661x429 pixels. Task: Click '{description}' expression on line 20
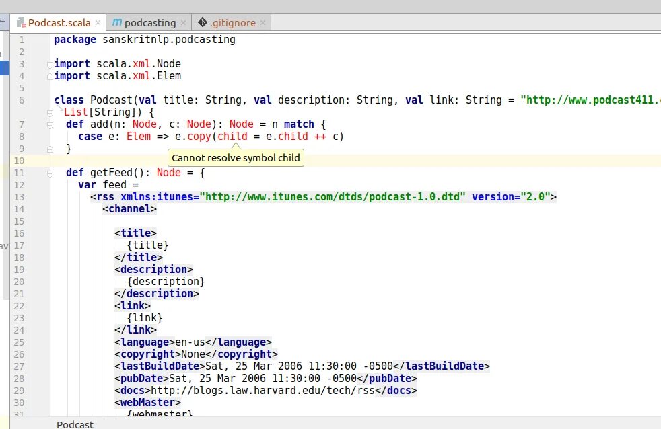pos(166,281)
